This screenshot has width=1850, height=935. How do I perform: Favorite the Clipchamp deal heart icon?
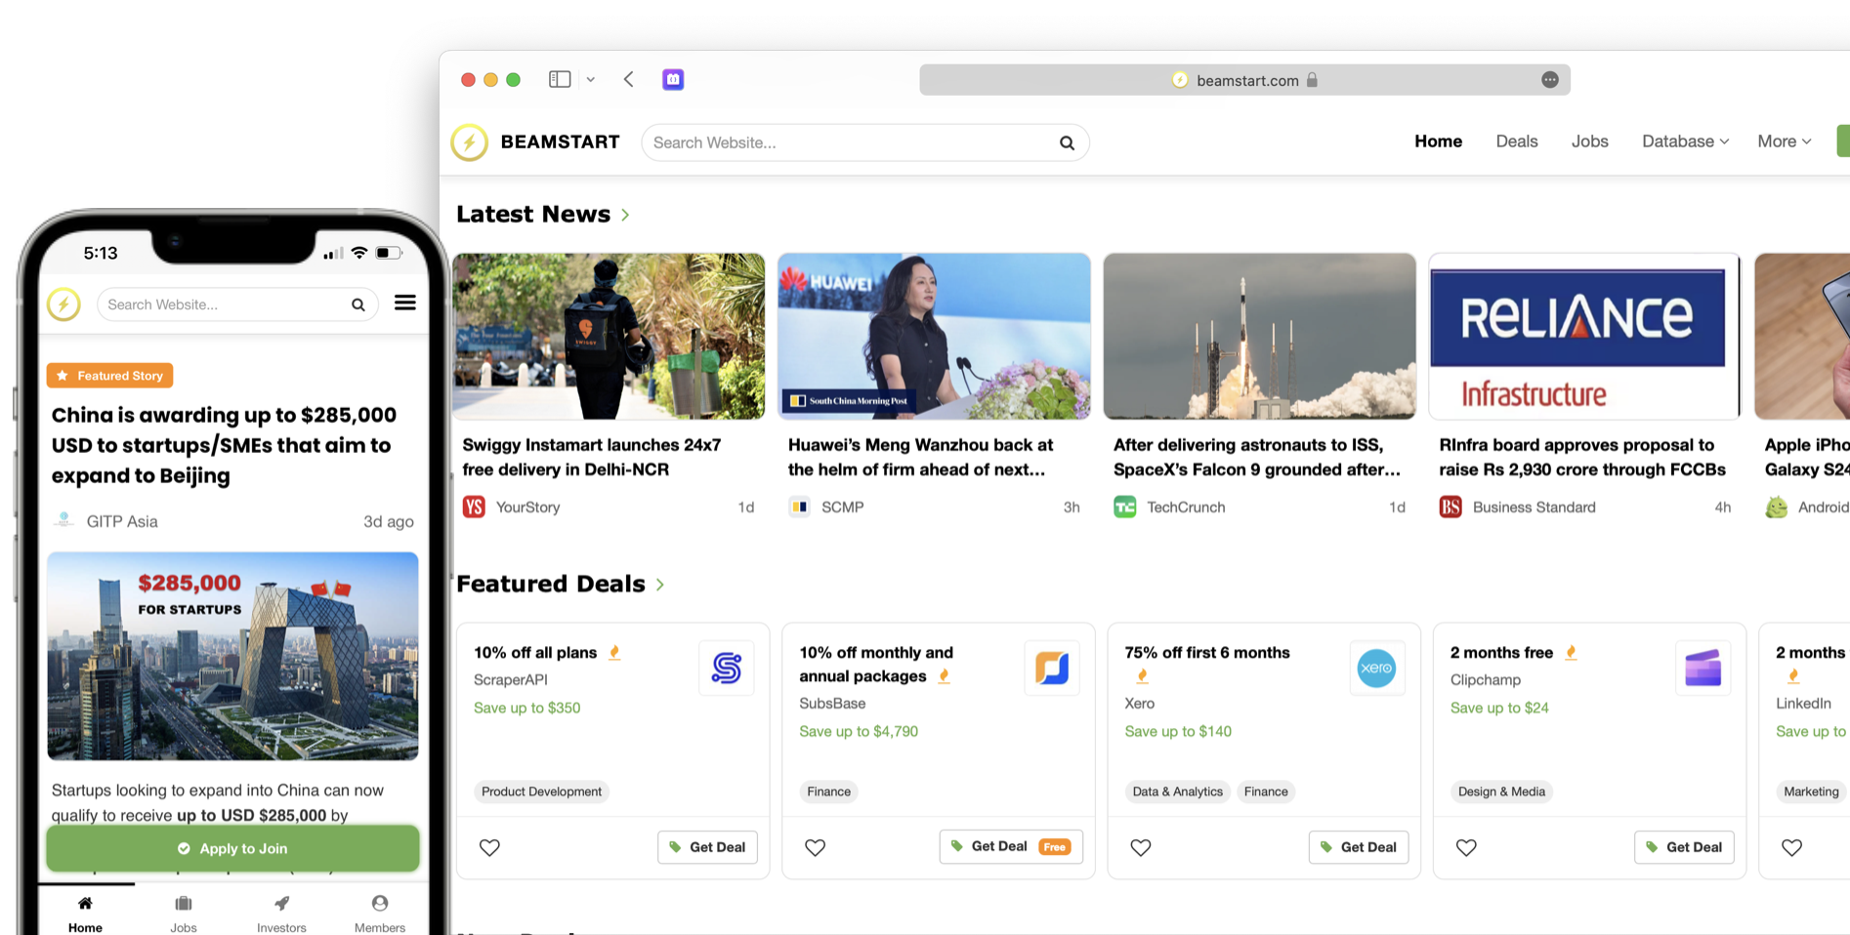pyautogui.click(x=1466, y=847)
